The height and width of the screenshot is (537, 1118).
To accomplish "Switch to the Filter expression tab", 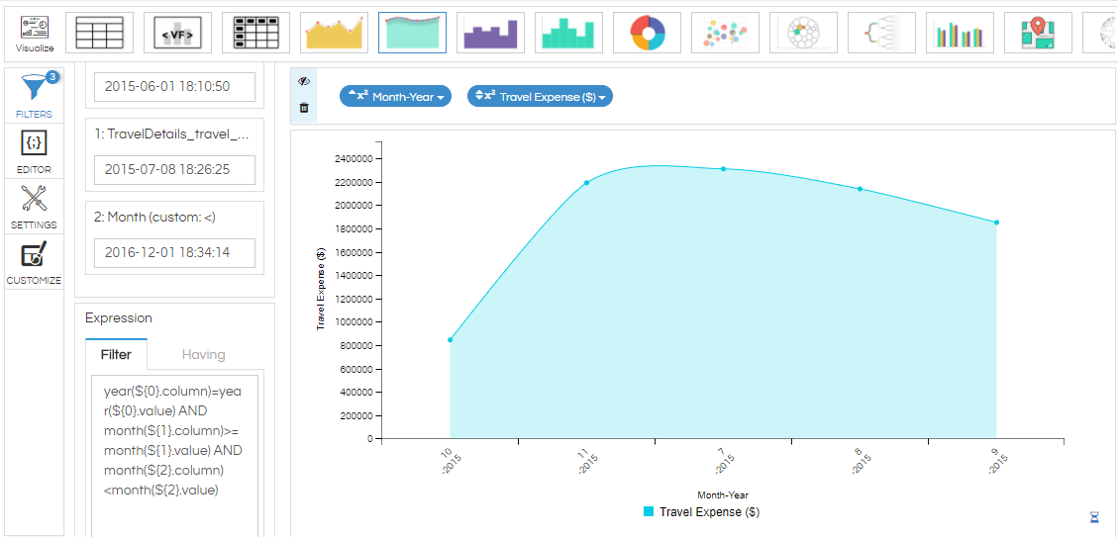I will pyautogui.click(x=116, y=354).
